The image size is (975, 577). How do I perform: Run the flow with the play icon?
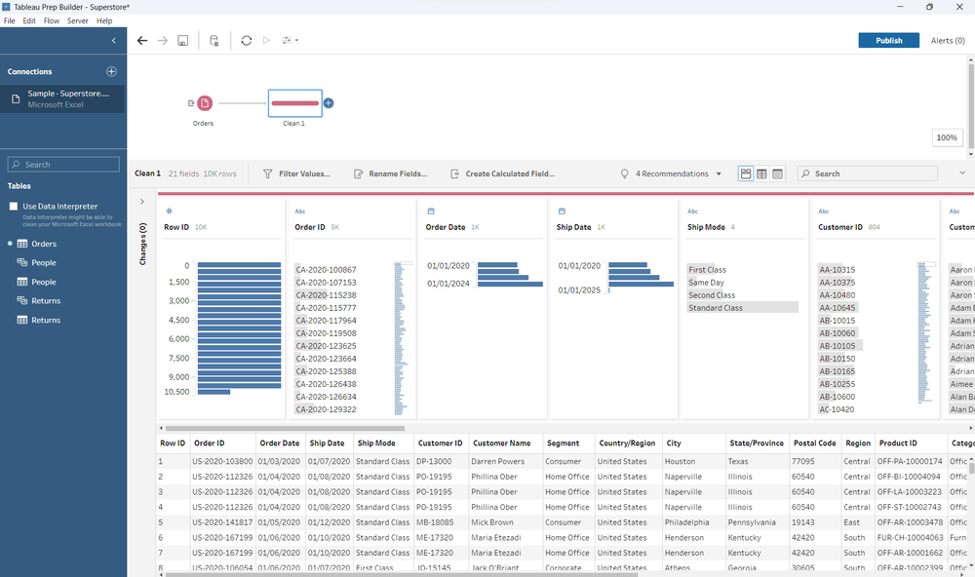267,40
